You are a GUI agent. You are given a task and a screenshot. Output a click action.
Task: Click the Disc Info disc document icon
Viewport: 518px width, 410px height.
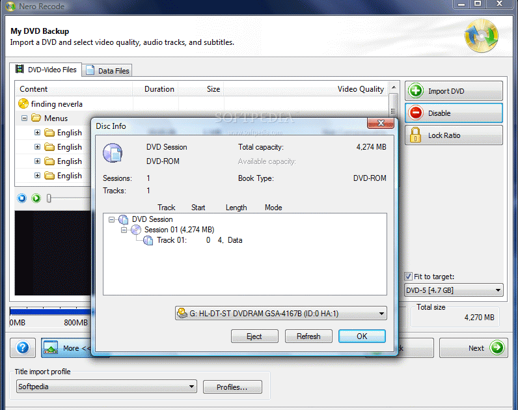[x=113, y=153]
